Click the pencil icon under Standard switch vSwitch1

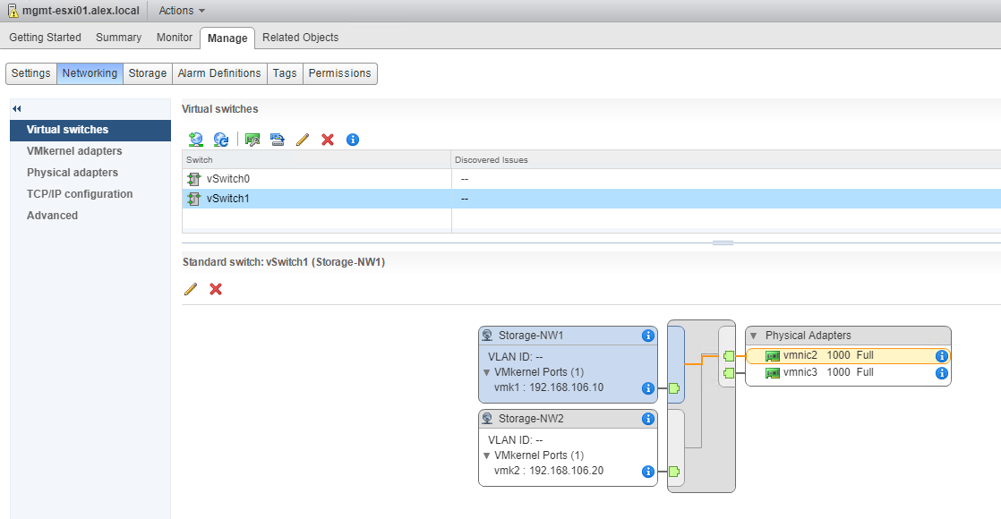coord(190,289)
